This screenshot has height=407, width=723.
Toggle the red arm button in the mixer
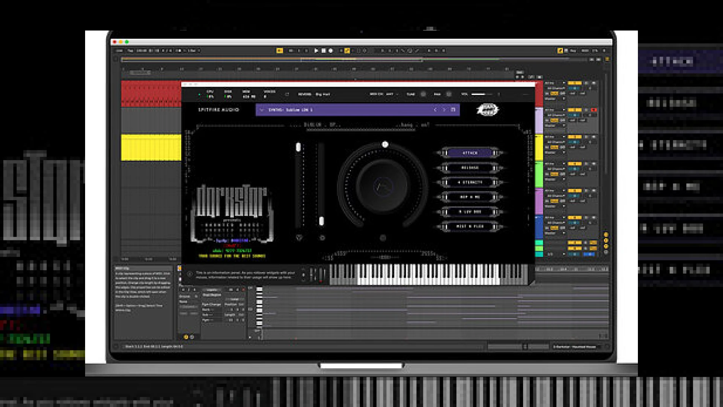click(x=594, y=110)
